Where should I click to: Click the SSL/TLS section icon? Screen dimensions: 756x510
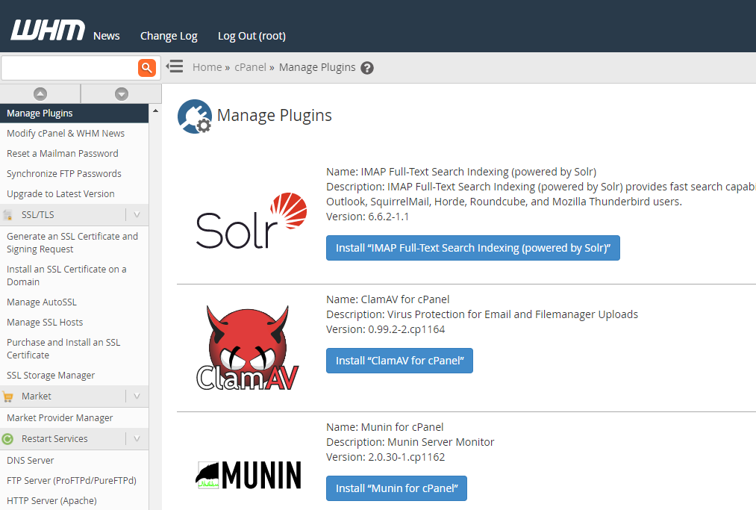(x=7, y=215)
